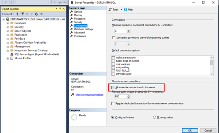
Task: Click the Cancel button
Action: coord(208,130)
